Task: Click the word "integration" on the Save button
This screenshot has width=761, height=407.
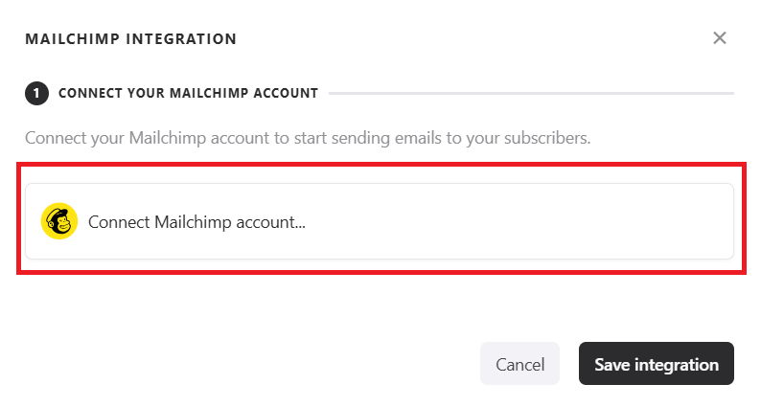Action: [676, 364]
